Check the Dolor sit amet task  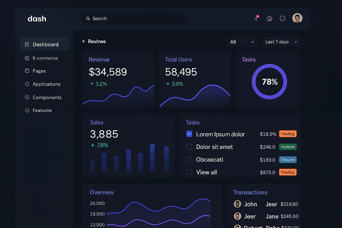[189, 147]
